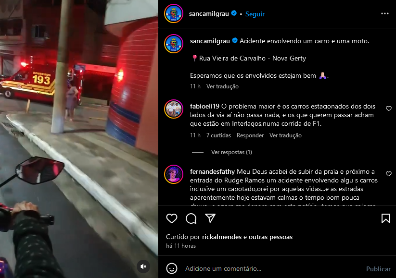Share post via paper plane icon
Viewport: 396px width, 278px height.
[x=210, y=218]
